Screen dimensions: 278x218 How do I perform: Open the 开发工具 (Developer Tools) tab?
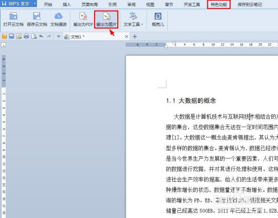pyautogui.click(x=192, y=4)
